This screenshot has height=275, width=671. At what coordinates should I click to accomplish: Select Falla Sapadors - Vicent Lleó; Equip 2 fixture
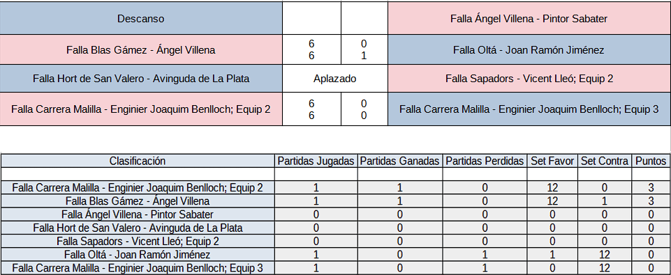[529, 79]
